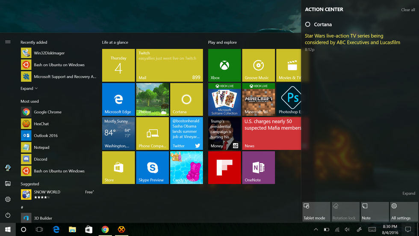Click the Power icon in Start sidebar
This screenshot has width=419, height=236.
(x=8, y=215)
